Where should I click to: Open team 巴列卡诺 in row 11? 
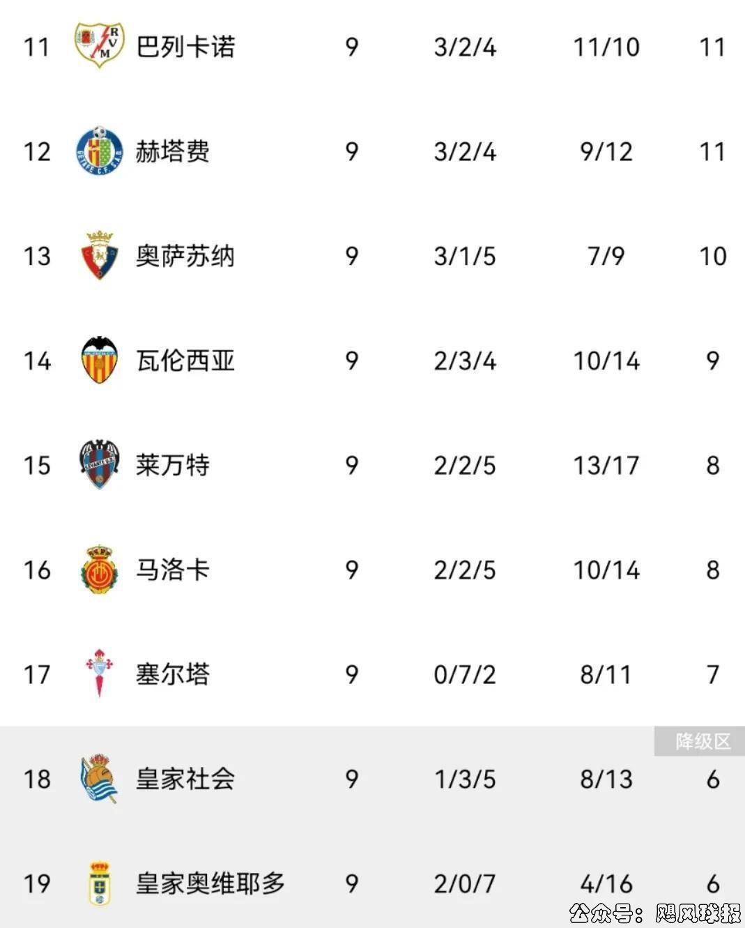coord(185,47)
